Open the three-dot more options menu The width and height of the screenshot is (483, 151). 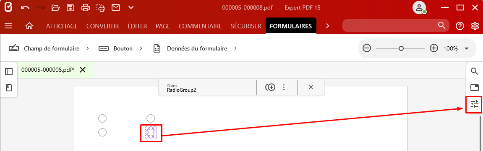coord(284,88)
